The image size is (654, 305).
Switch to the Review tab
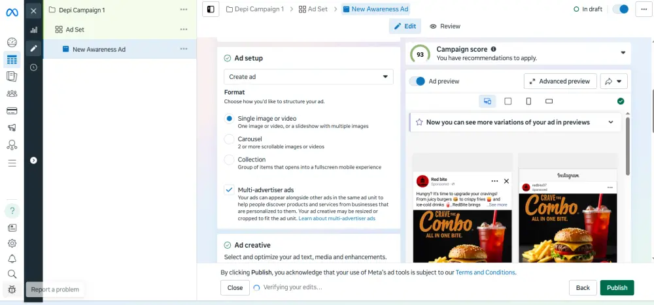point(445,26)
